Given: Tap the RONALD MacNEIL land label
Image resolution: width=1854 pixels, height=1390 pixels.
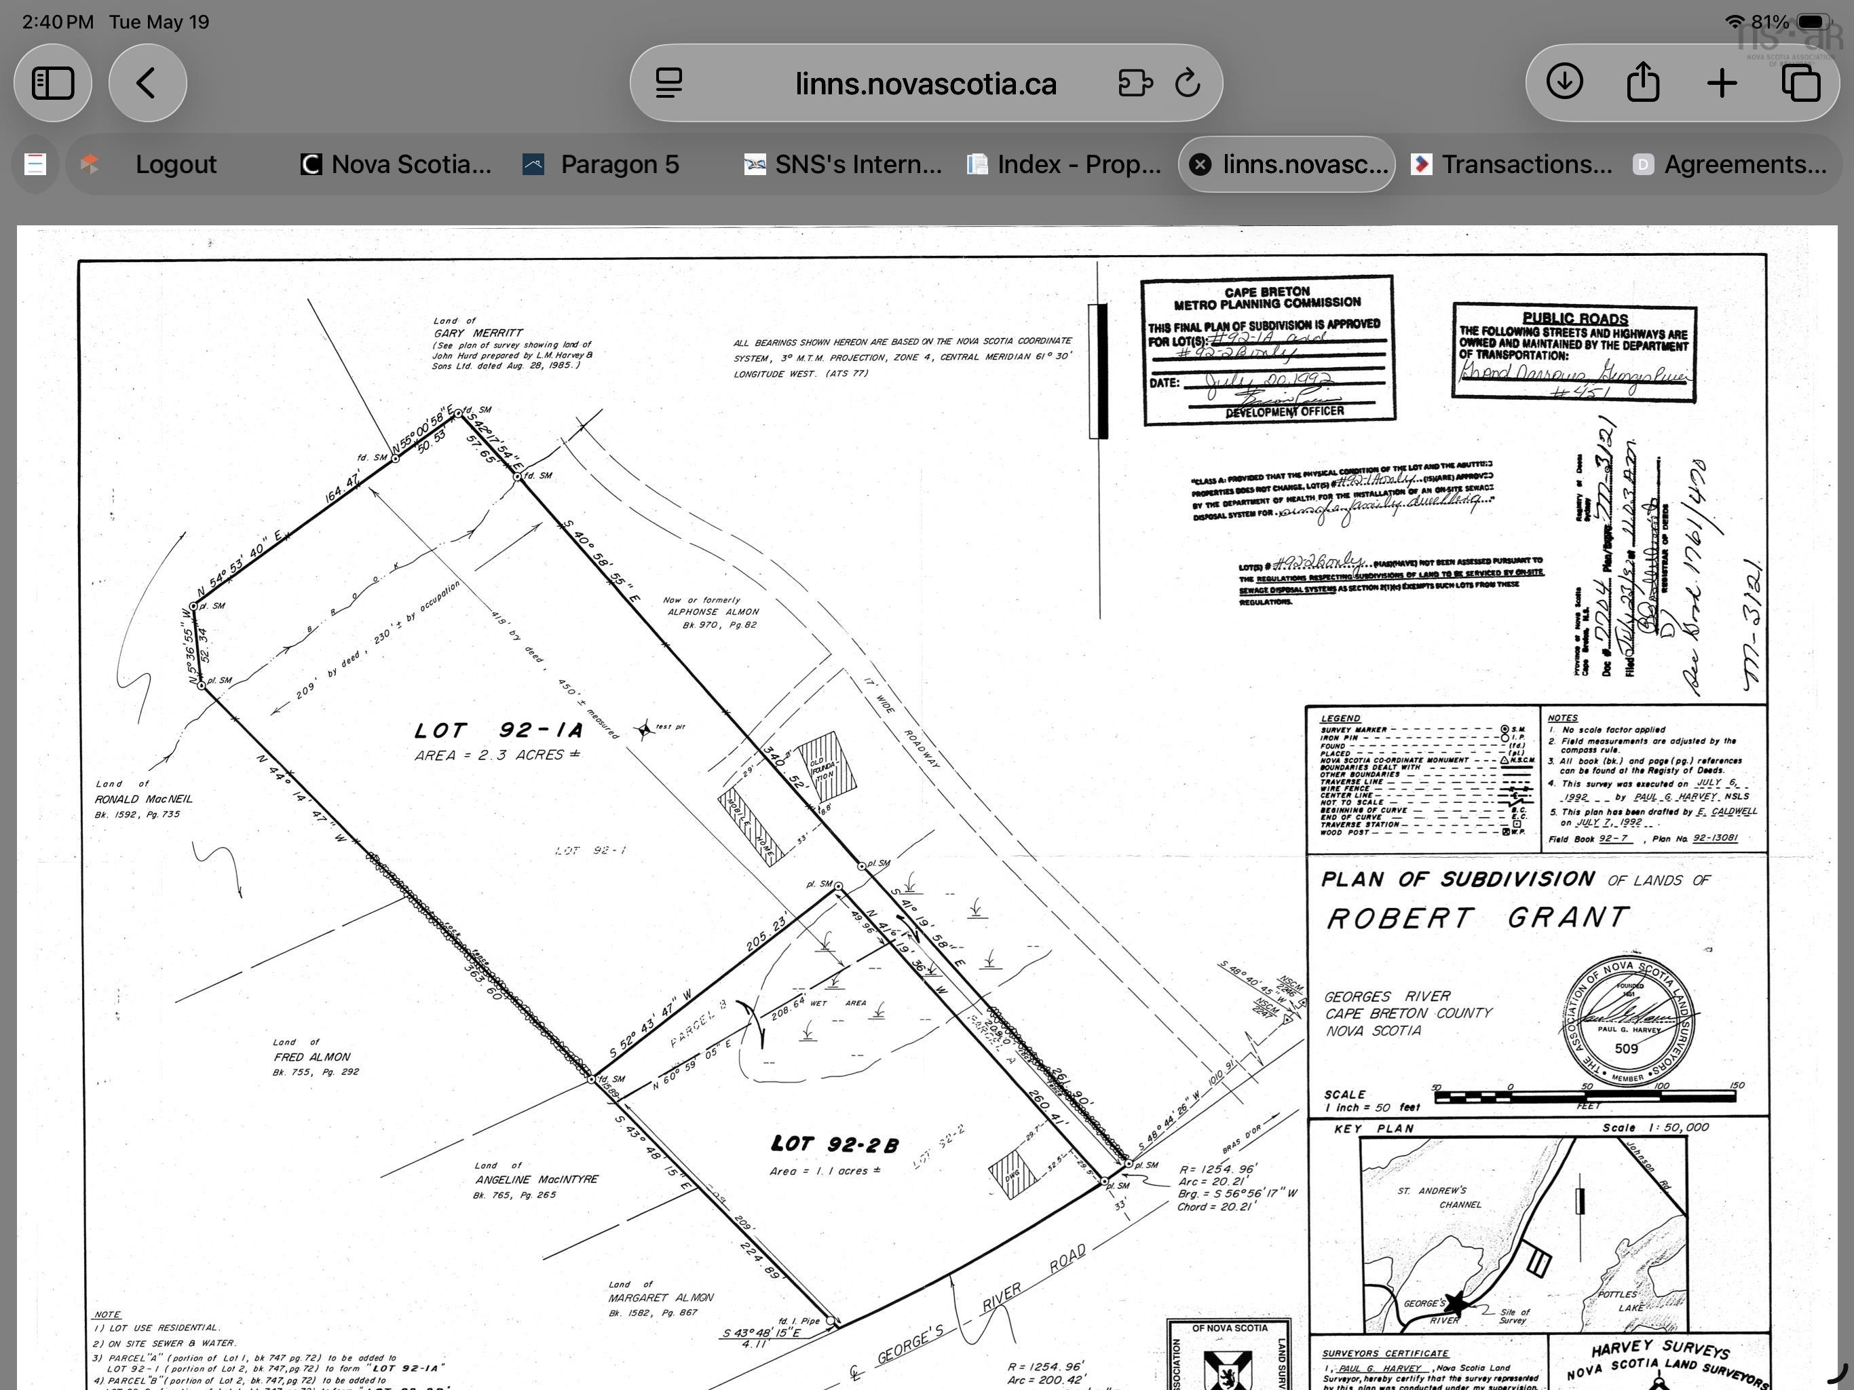Looking at the screenshot, I should (x=143, y=799).
